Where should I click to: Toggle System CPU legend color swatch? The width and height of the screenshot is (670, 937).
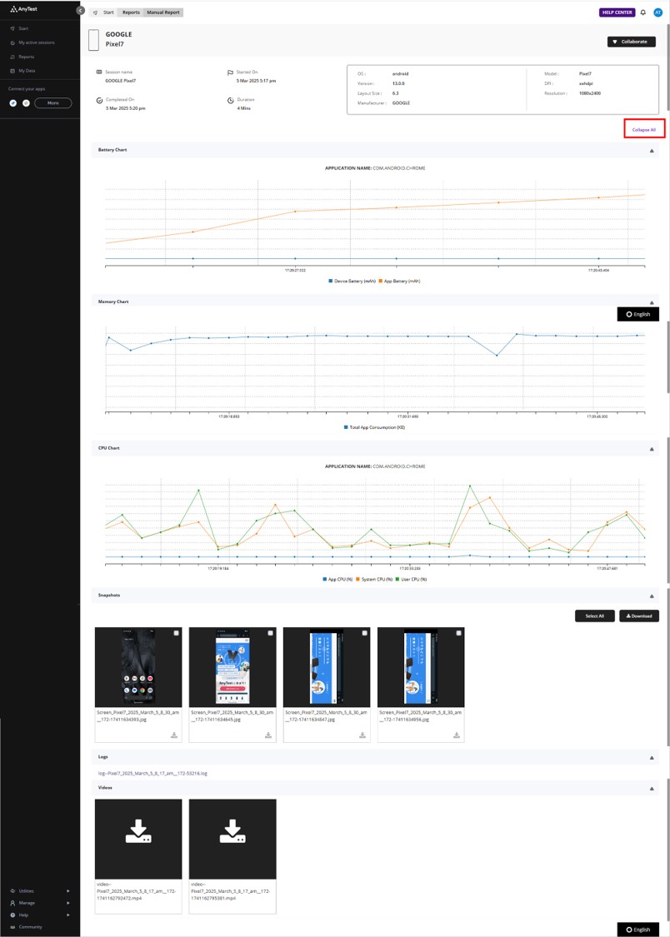358,579
